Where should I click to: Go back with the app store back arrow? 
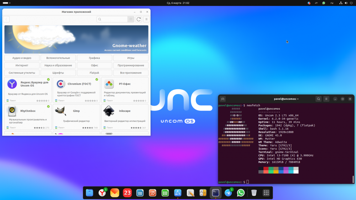click(x=6, y=19)
